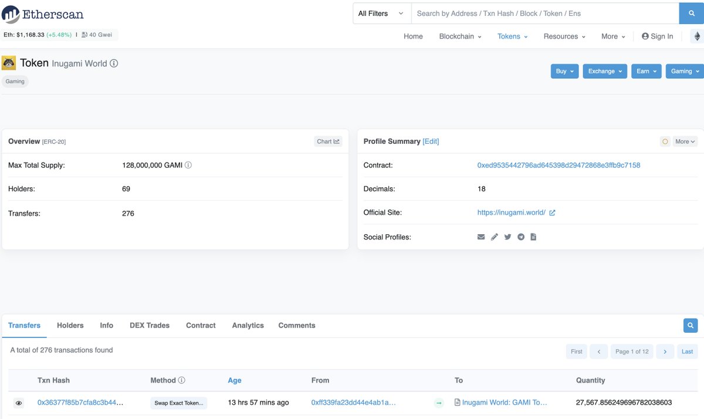704x419 pixels.
Task: Click the [Edit] link in Profile Summary
Action: tap(431, 141)
